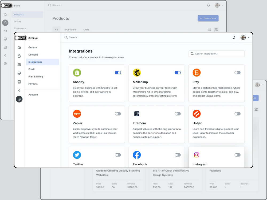The width and height of the screenshot is (267, 200).
Task: Click the Search integration field
Action: tap(217, 54)
